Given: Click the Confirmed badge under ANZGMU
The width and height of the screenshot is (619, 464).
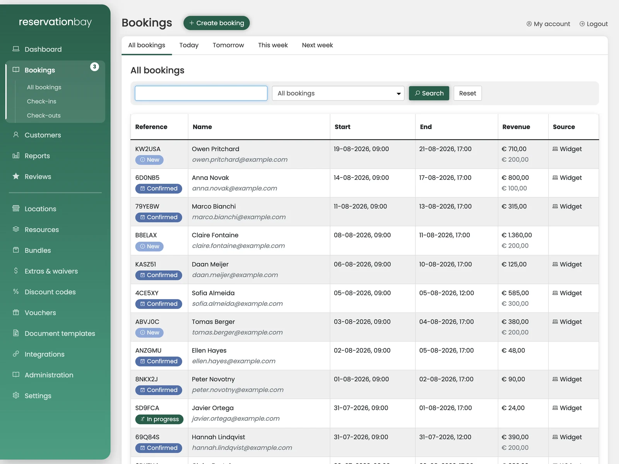Looking at the screenshot, I should coord(159,361).
